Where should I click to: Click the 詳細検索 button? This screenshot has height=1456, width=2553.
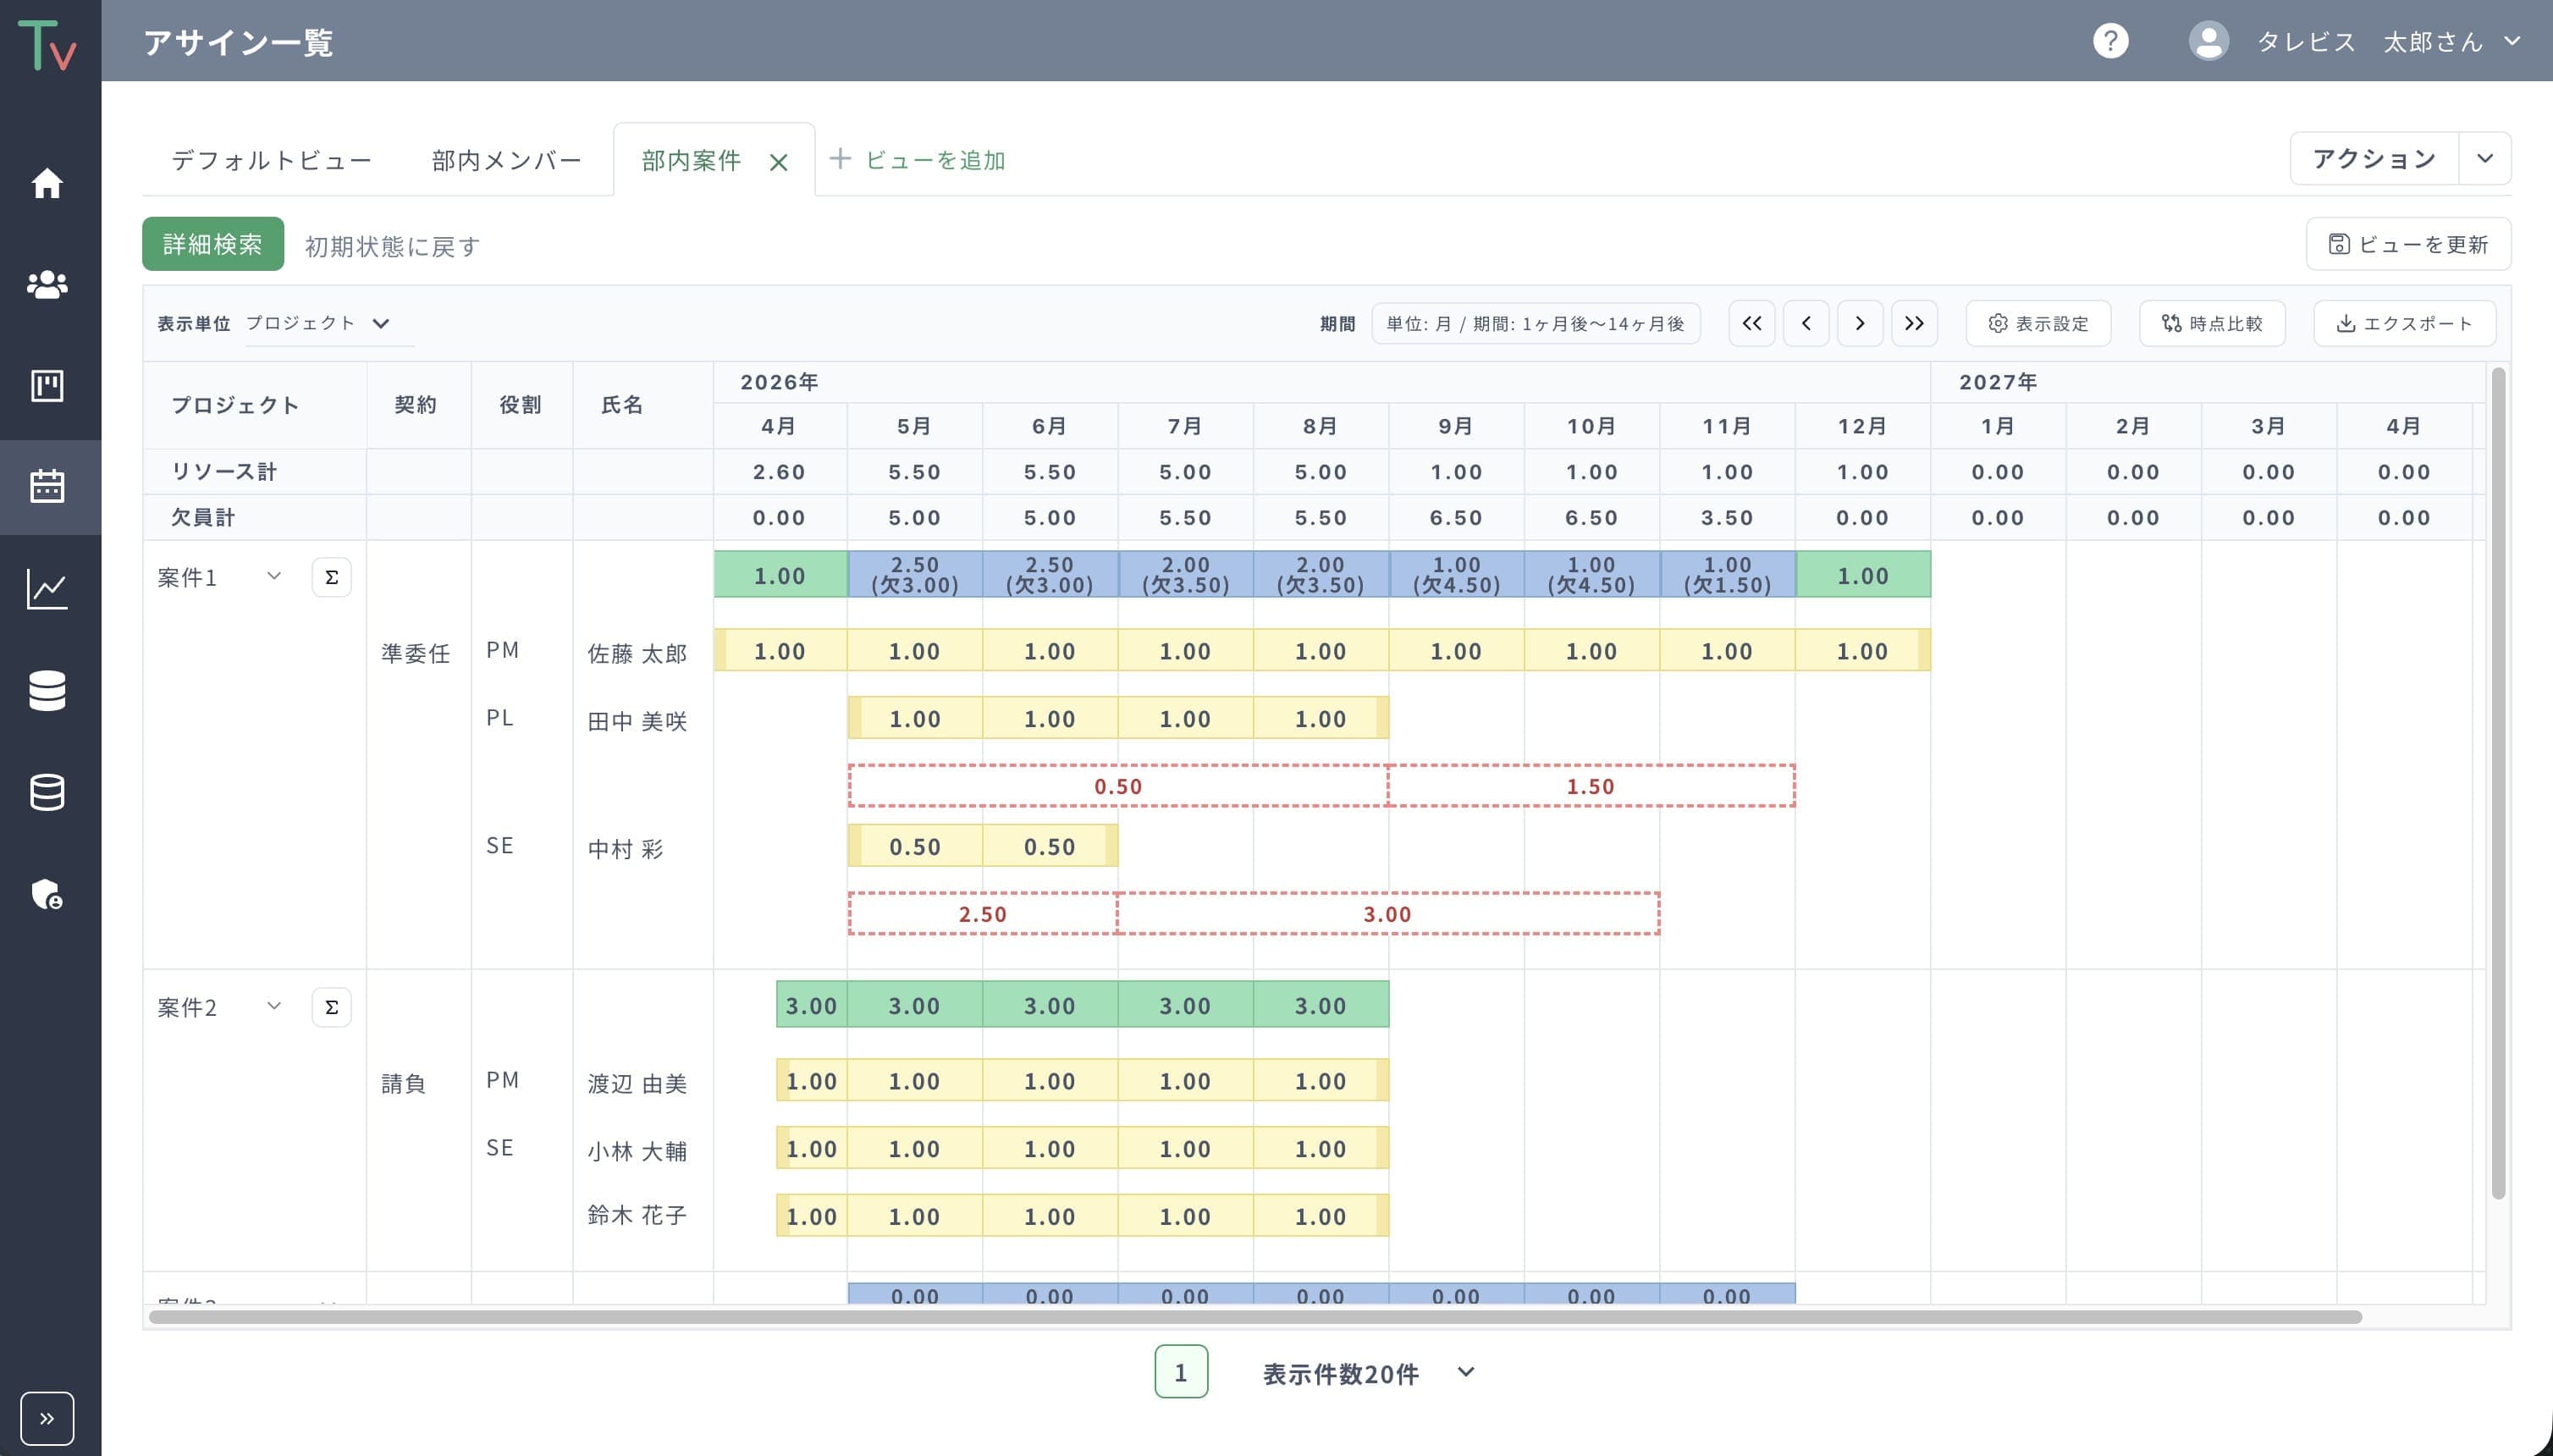213,244
